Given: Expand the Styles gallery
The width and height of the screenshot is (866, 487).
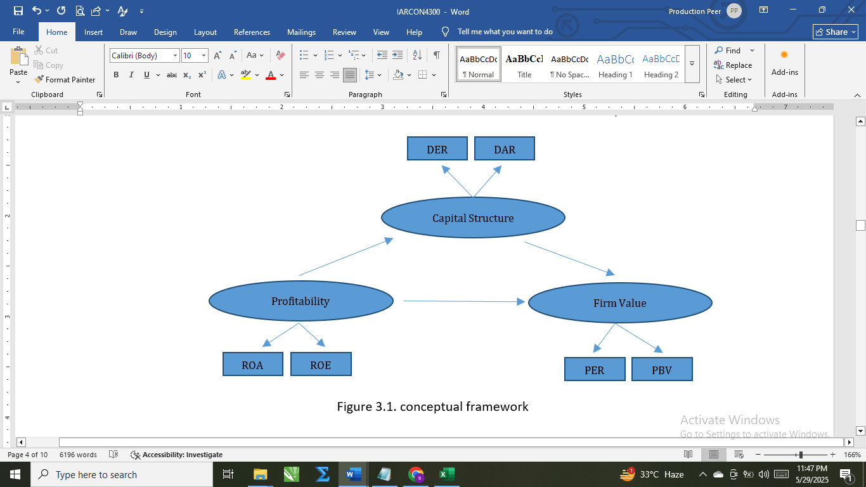Looking at the screenshot, I should tap(692, 63).
